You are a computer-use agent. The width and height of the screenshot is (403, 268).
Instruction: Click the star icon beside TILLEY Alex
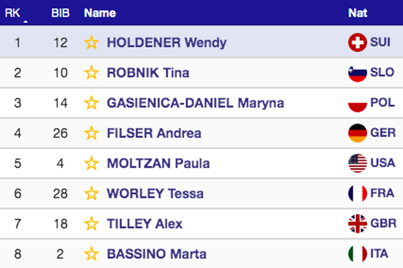[x=91, y=224]
